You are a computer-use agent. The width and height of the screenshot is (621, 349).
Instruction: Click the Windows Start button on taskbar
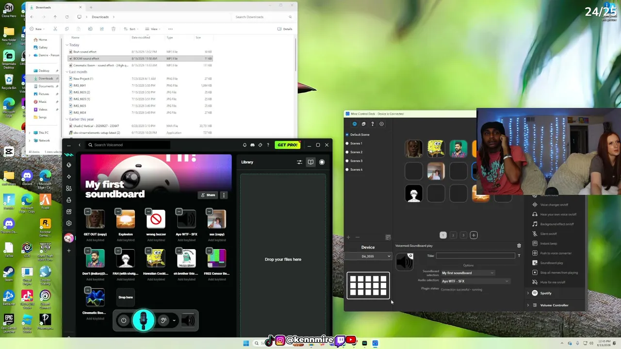[246, 343]
